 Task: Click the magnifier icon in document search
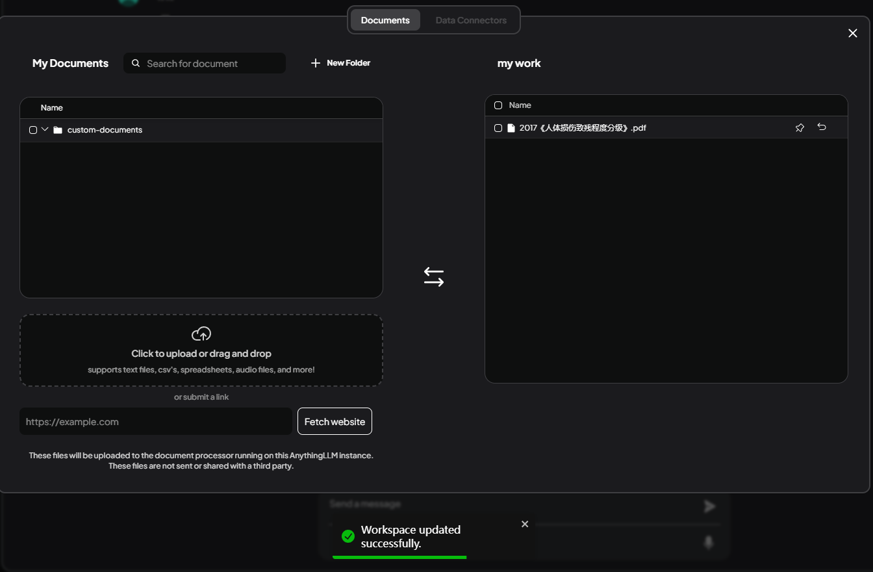tap(136, 63)
